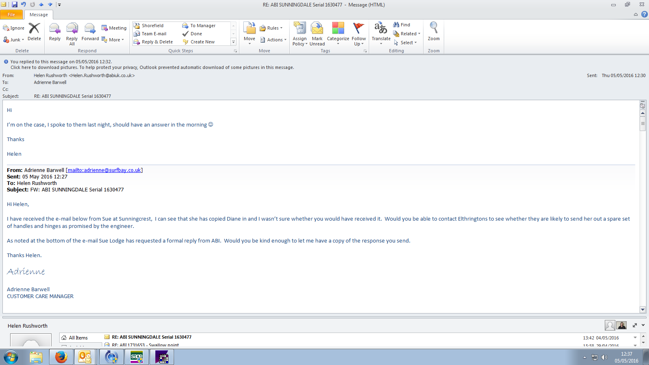Forward this message
649x365 pixels.
pyautogui.click(x=90, y=32)
